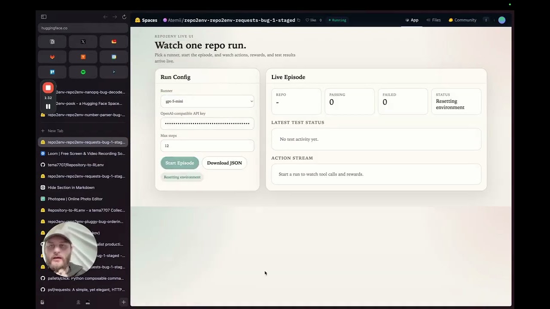Open a New Tab from sidebar
This screenshot has width=550, height=309.
coord(83,131)
